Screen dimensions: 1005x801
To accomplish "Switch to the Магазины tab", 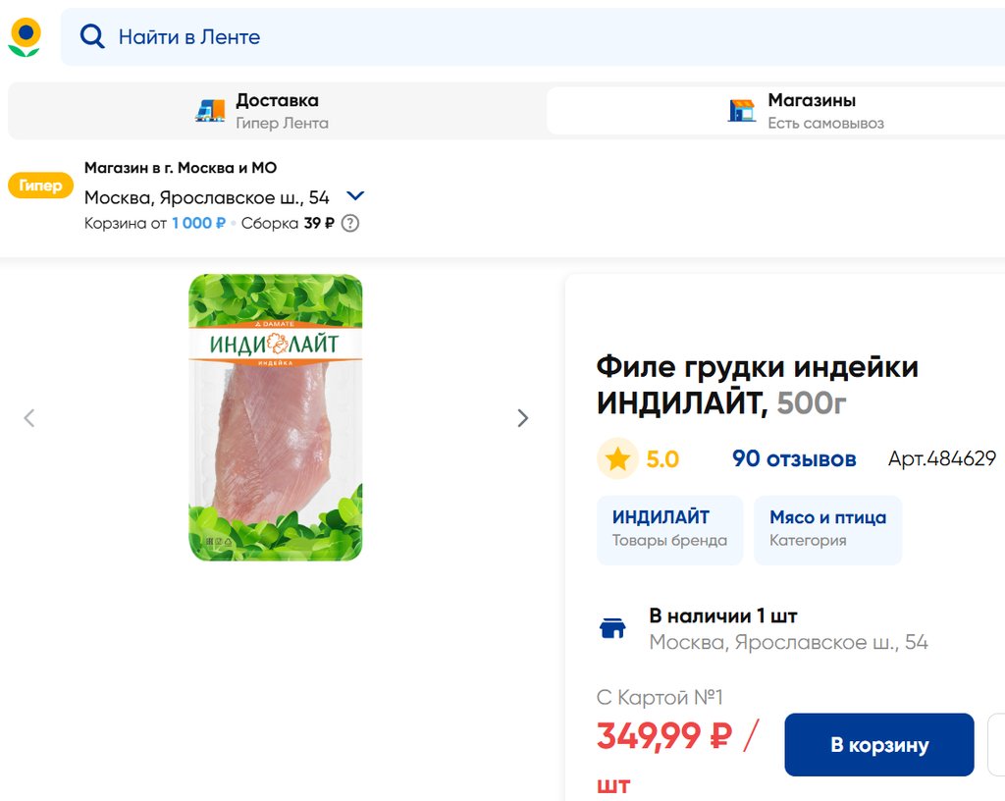I will 811,111.
